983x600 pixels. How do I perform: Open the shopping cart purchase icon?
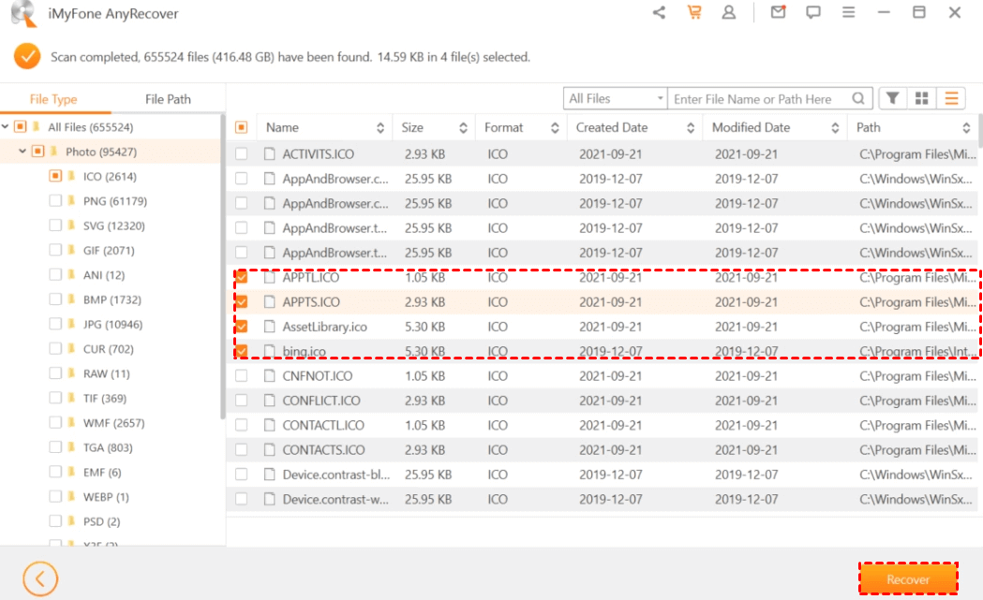tap(694, 12)
